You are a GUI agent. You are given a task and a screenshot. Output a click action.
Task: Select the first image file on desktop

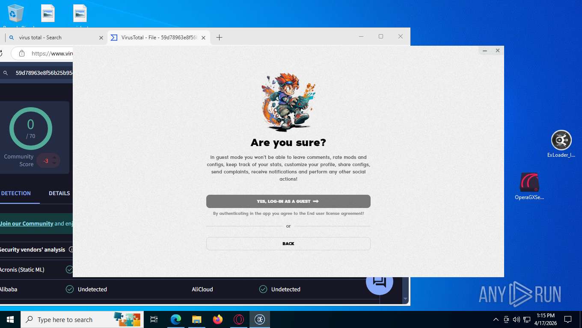coord(48,14)
